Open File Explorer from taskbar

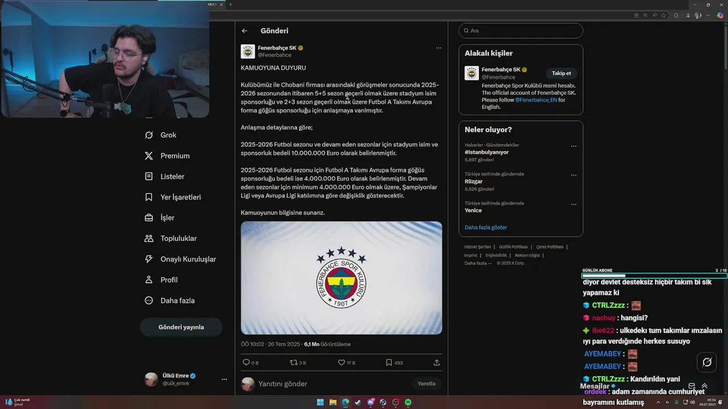coord(333,402)
